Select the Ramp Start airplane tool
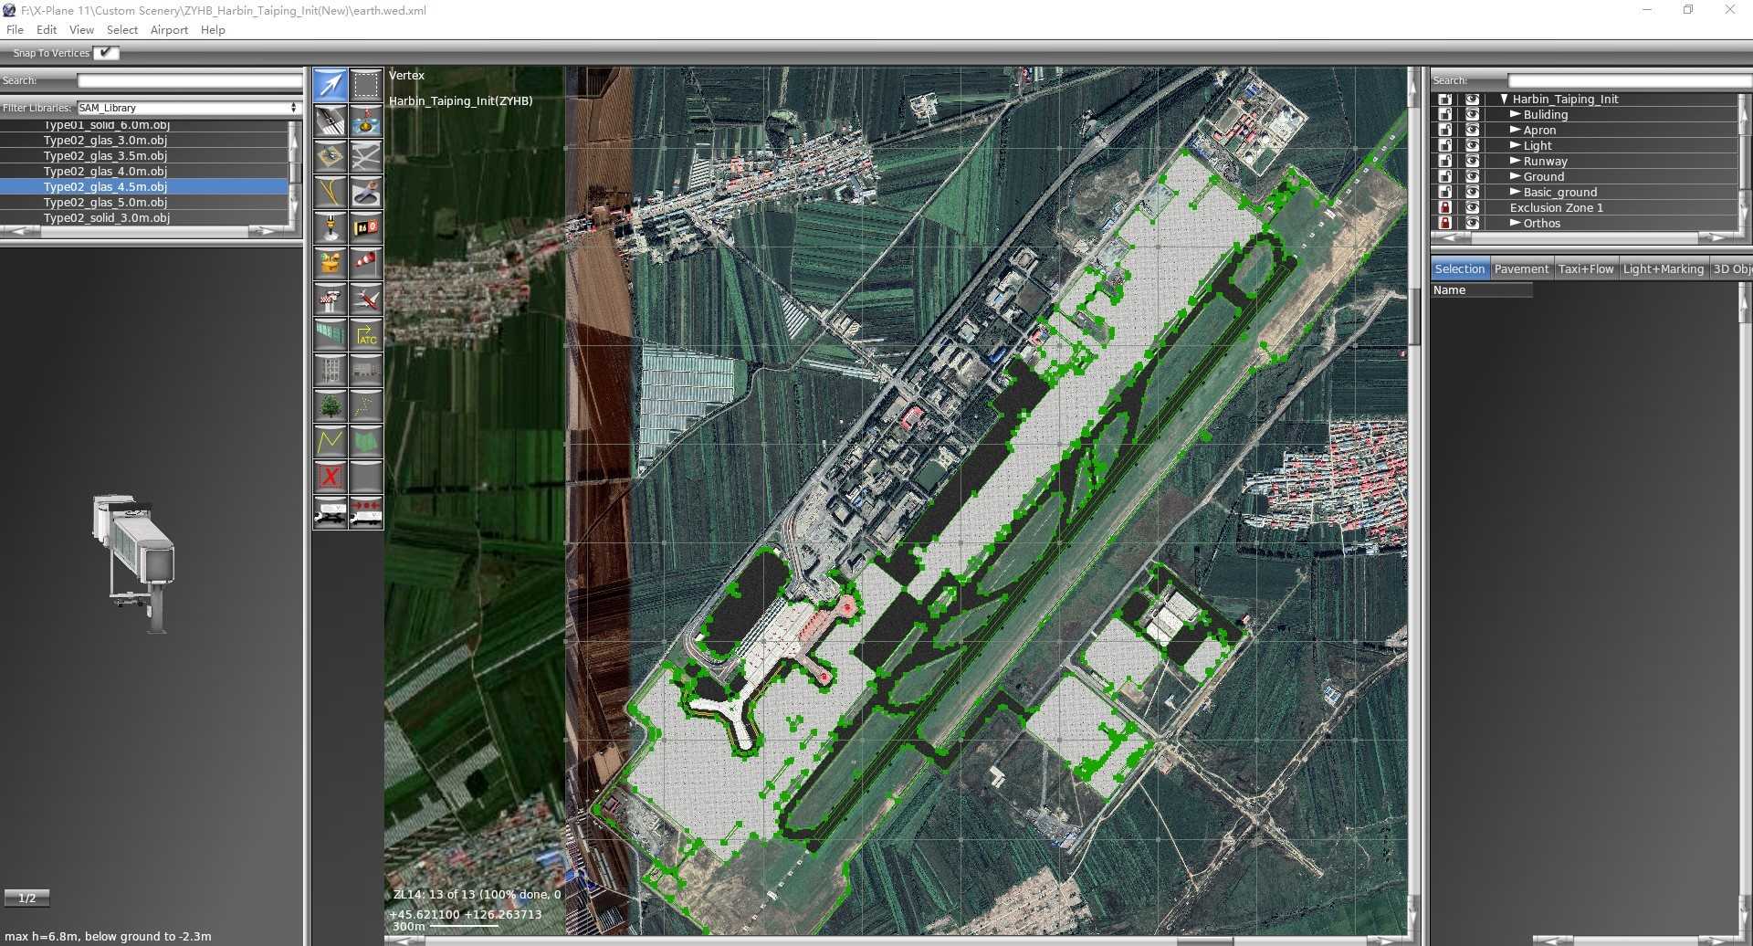 point(365,299)
